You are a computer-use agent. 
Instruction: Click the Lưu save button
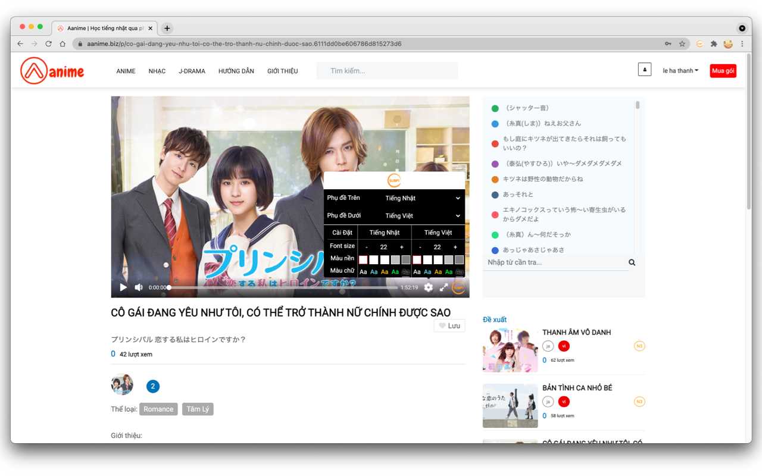coord(449,326)
